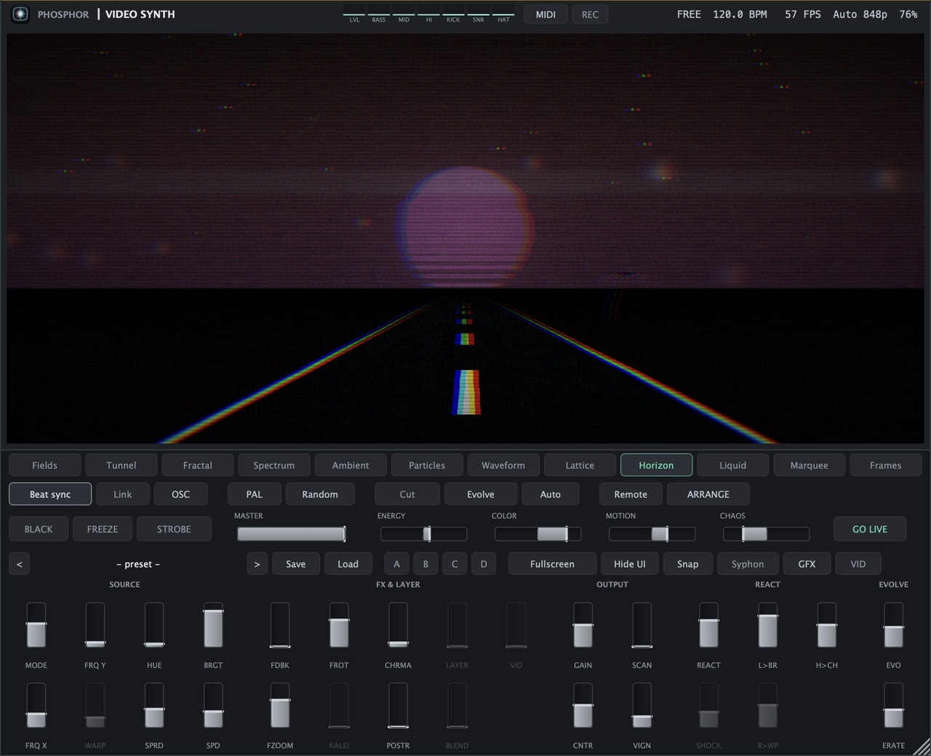This screenshot has width=931, height=756.
Task: Switch to the Liquid tab
Action: coord(732,465)
